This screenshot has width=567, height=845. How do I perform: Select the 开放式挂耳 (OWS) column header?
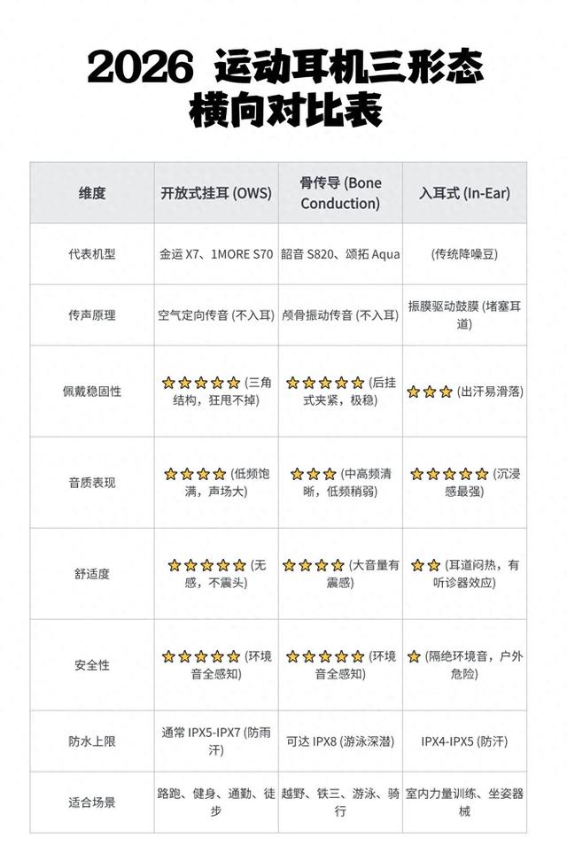click(216, 193)
